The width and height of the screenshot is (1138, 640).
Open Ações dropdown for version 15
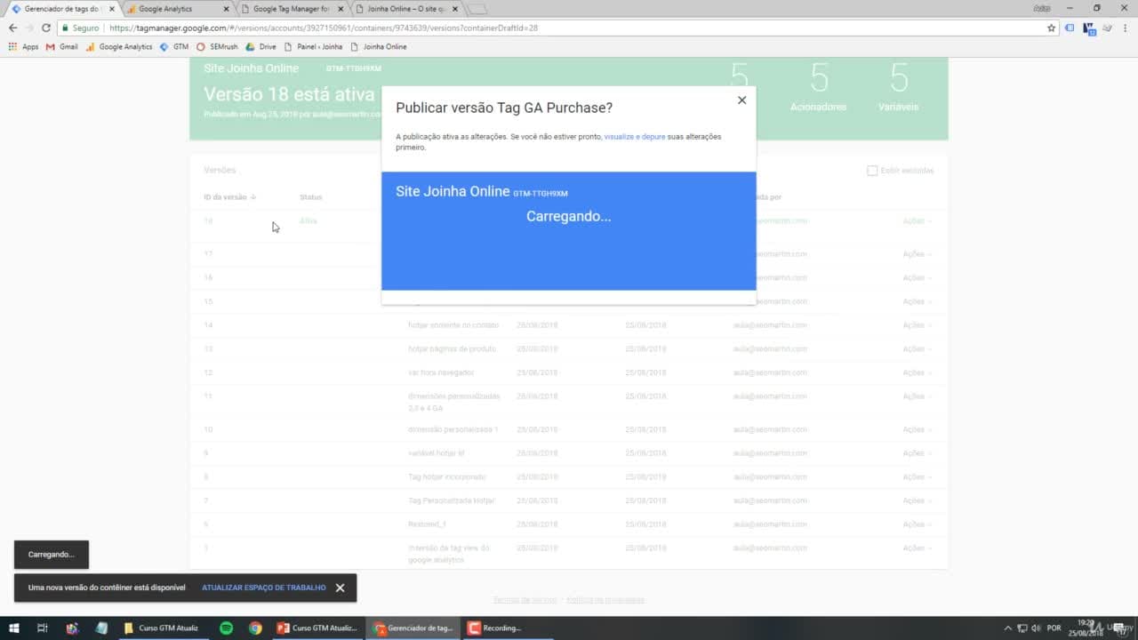[x=918, y=301]
